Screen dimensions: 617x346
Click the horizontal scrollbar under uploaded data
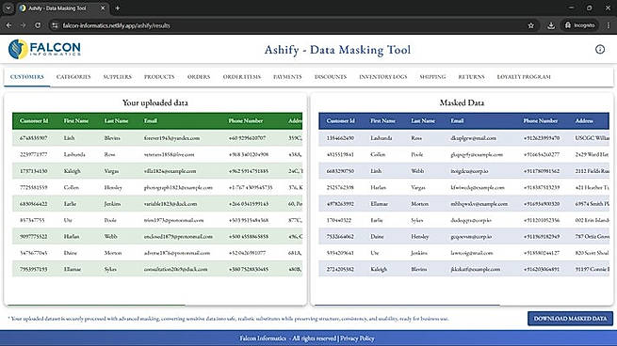(x=96, y=305)
